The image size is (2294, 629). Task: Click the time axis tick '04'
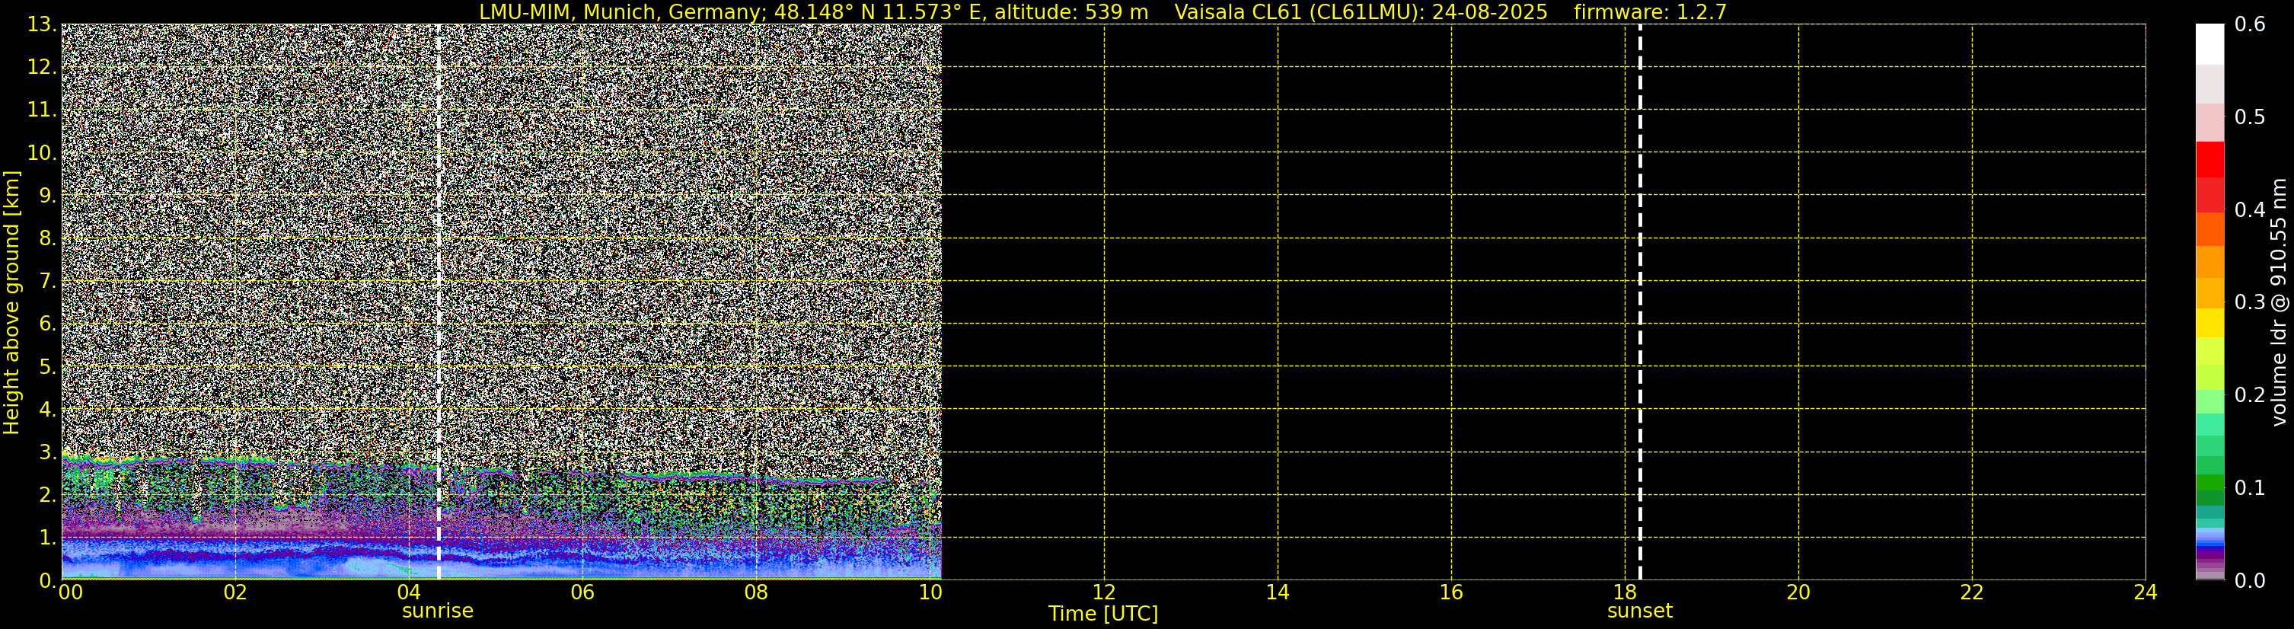pos(409,592)
